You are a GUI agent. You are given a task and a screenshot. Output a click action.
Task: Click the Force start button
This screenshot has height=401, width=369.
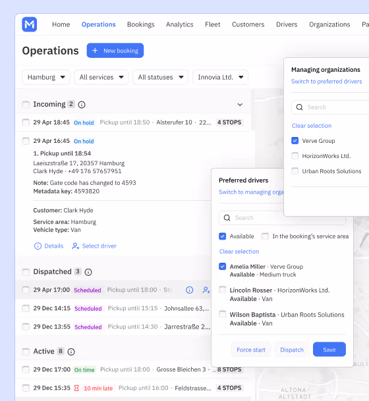coord(251,350)
